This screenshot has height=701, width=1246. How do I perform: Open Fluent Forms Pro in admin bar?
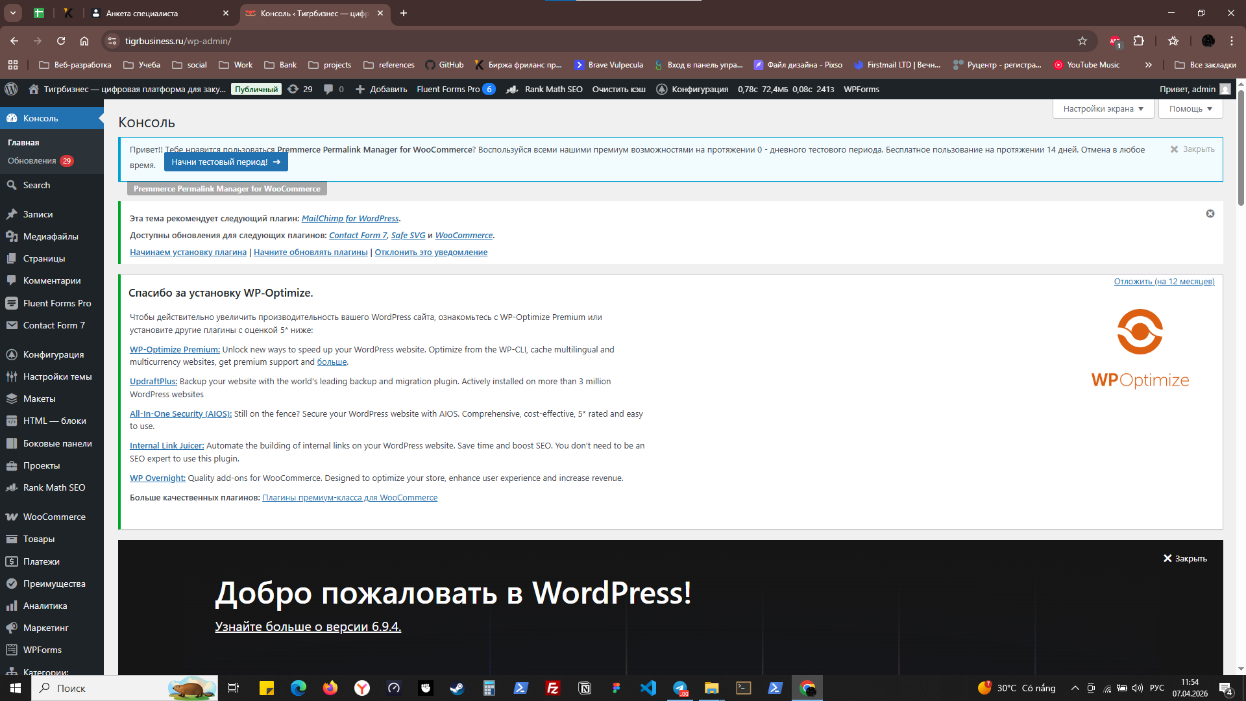point(456,89)
